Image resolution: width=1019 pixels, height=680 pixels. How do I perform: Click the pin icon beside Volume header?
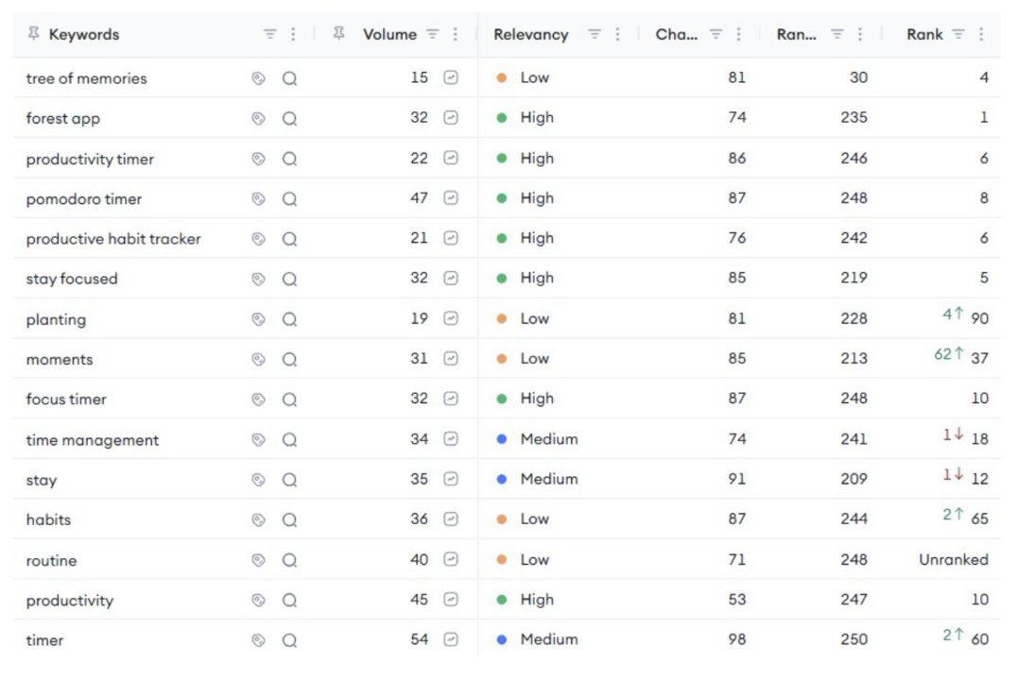point(338,33)
